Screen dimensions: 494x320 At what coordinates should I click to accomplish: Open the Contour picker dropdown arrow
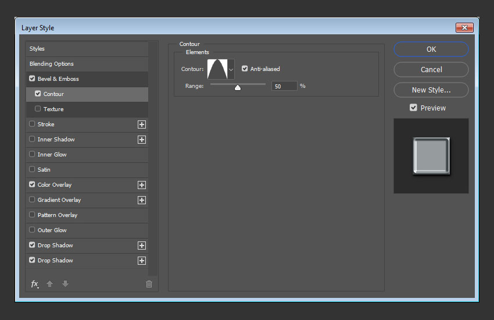tap(231, 69)
